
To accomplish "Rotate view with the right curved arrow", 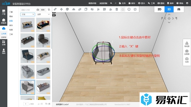I will (176, 18).
